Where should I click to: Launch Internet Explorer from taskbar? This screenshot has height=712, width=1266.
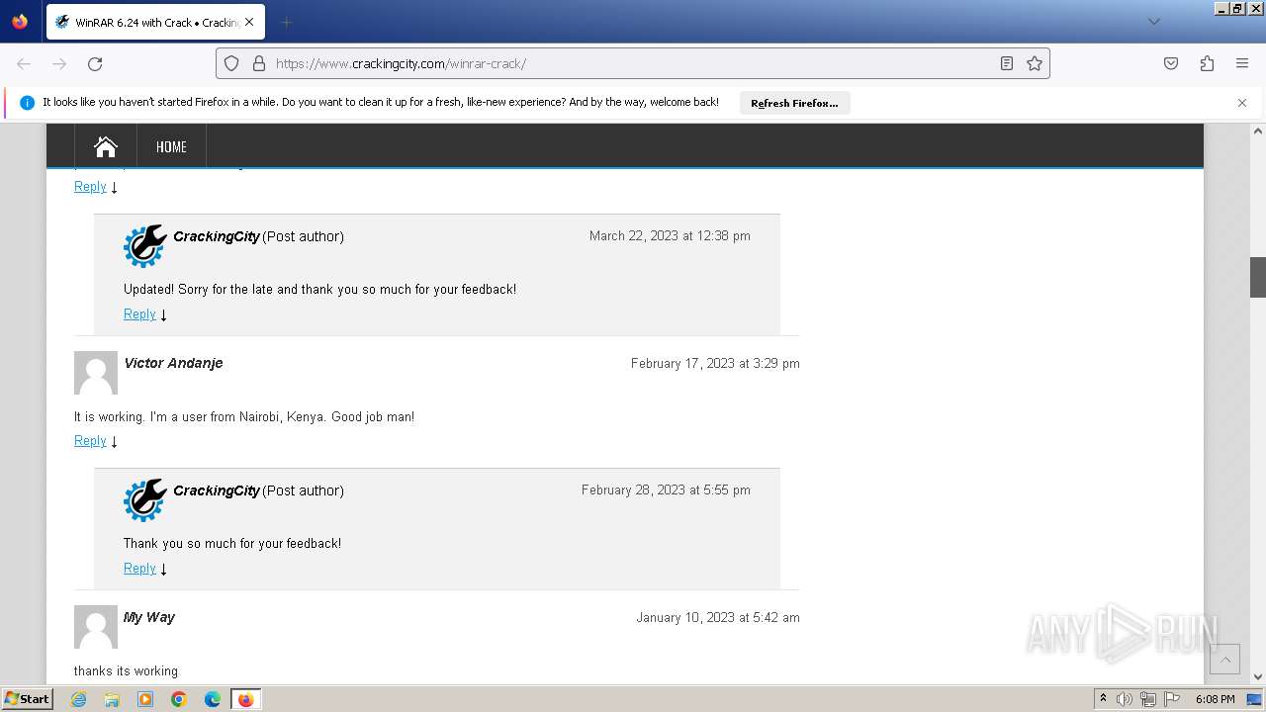[x=78, y=699]
